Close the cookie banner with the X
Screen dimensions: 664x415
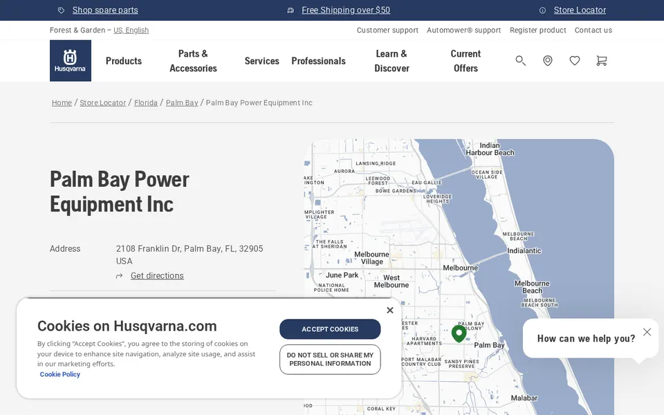coord(390,310)
